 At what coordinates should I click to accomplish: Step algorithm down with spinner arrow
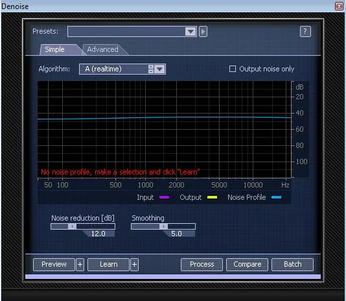(151, 71)
